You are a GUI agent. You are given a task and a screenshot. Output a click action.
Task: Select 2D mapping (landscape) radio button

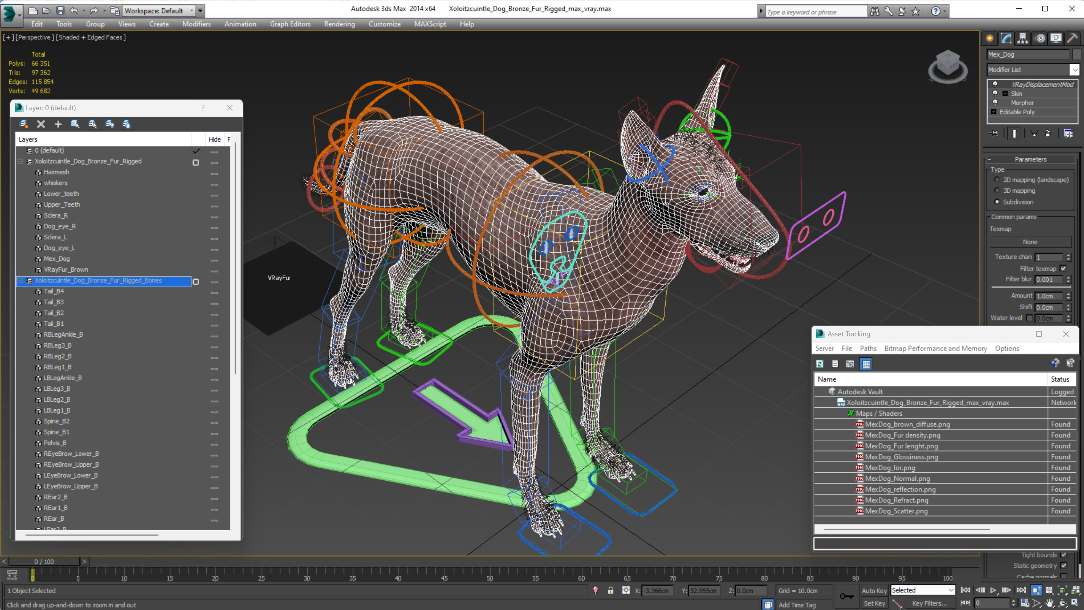click(997, 180)
